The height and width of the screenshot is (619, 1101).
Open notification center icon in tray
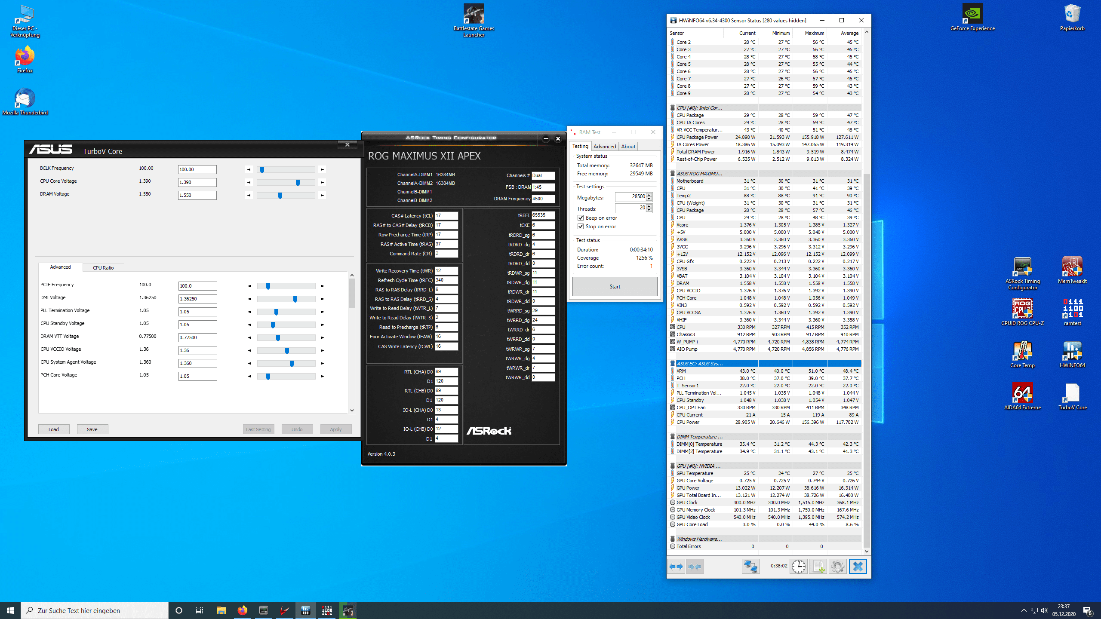(1087, 610)
